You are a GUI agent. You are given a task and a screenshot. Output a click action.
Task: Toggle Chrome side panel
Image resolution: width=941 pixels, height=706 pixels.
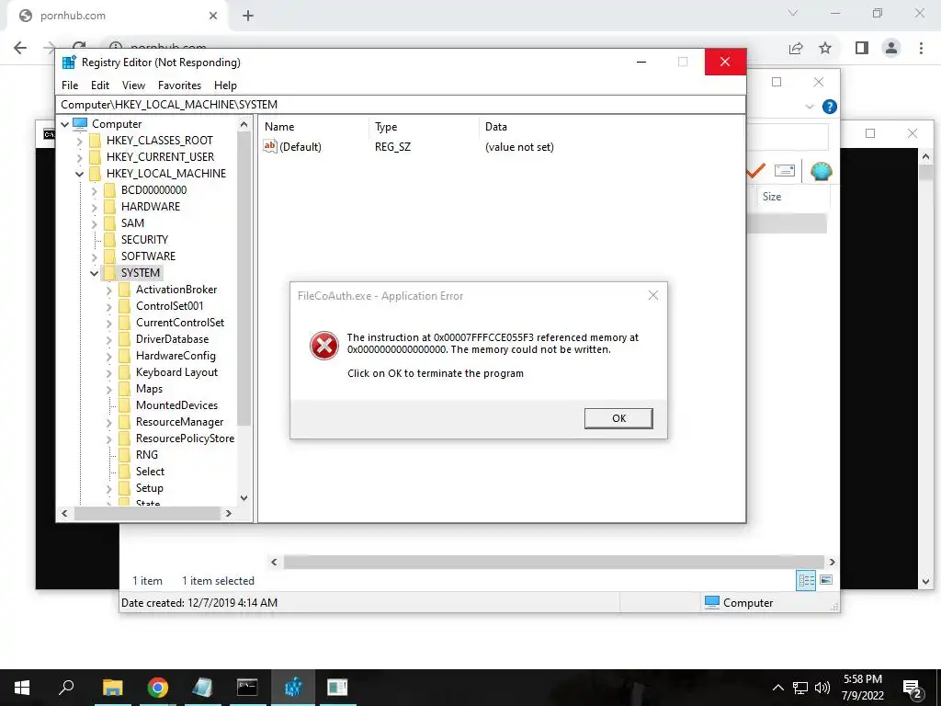[x=862, y=48]
